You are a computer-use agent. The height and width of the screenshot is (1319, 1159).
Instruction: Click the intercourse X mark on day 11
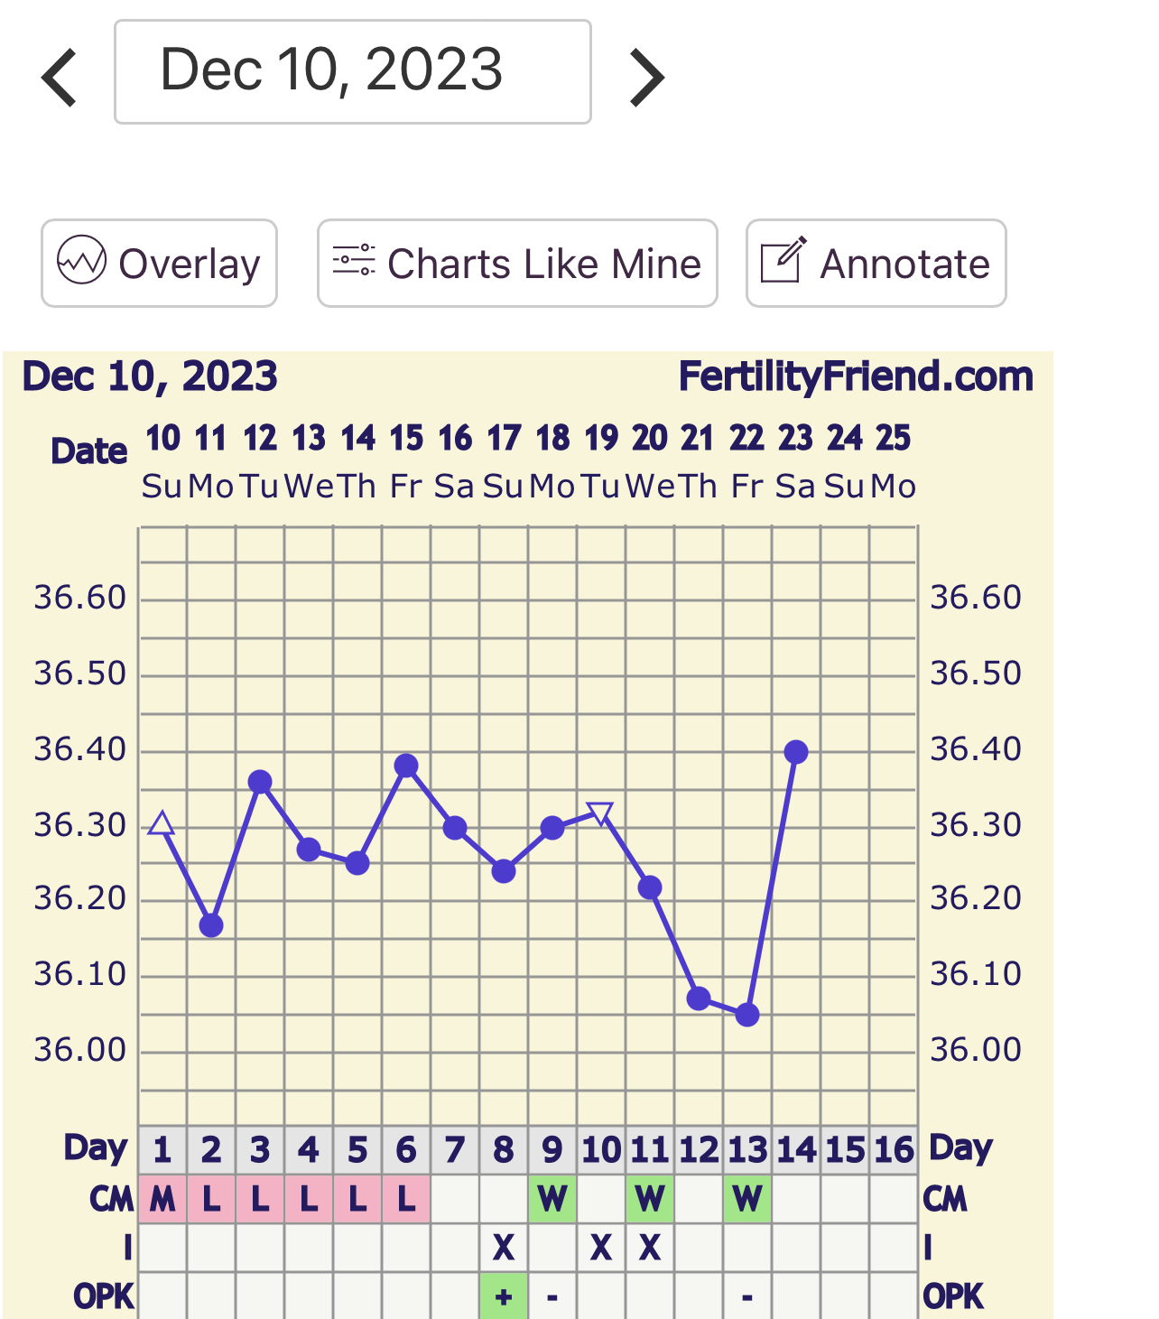[x=650, y=1248]
